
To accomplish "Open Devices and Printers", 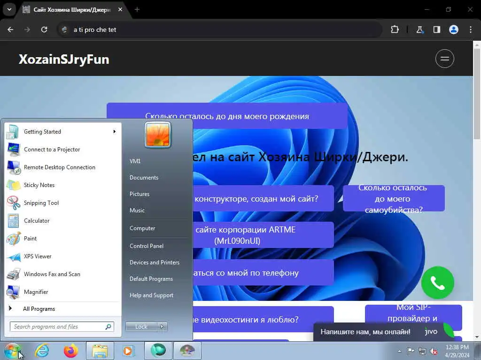I will coord(154,262).
